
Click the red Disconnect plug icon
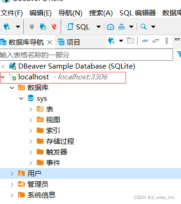pos(54,27)
